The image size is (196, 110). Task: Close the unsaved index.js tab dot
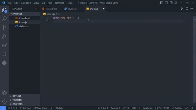[x=104, y=9]
